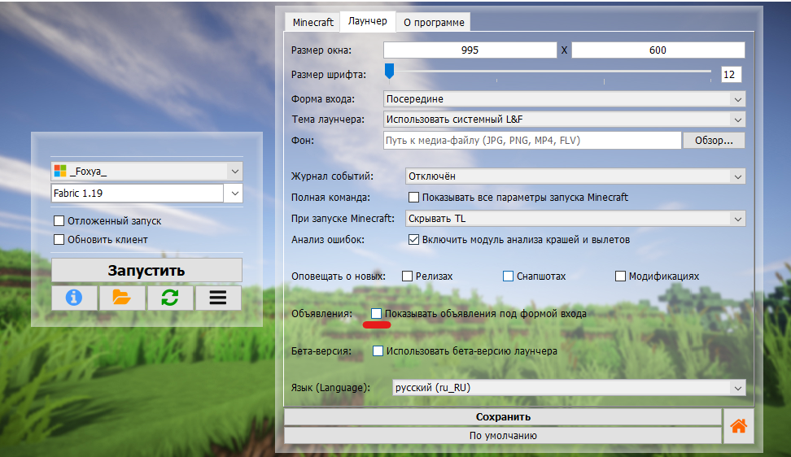The height and width of the screenshot is (457, 791).
Task: Click the blue info icon button
Action: pos(74,298)
